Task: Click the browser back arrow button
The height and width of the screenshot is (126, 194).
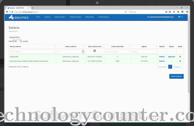Action: tap(7, 12)
